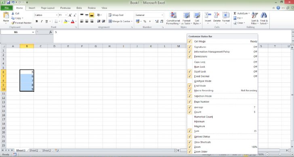Click the Italic formatting icon

click(x=42, y=21)
